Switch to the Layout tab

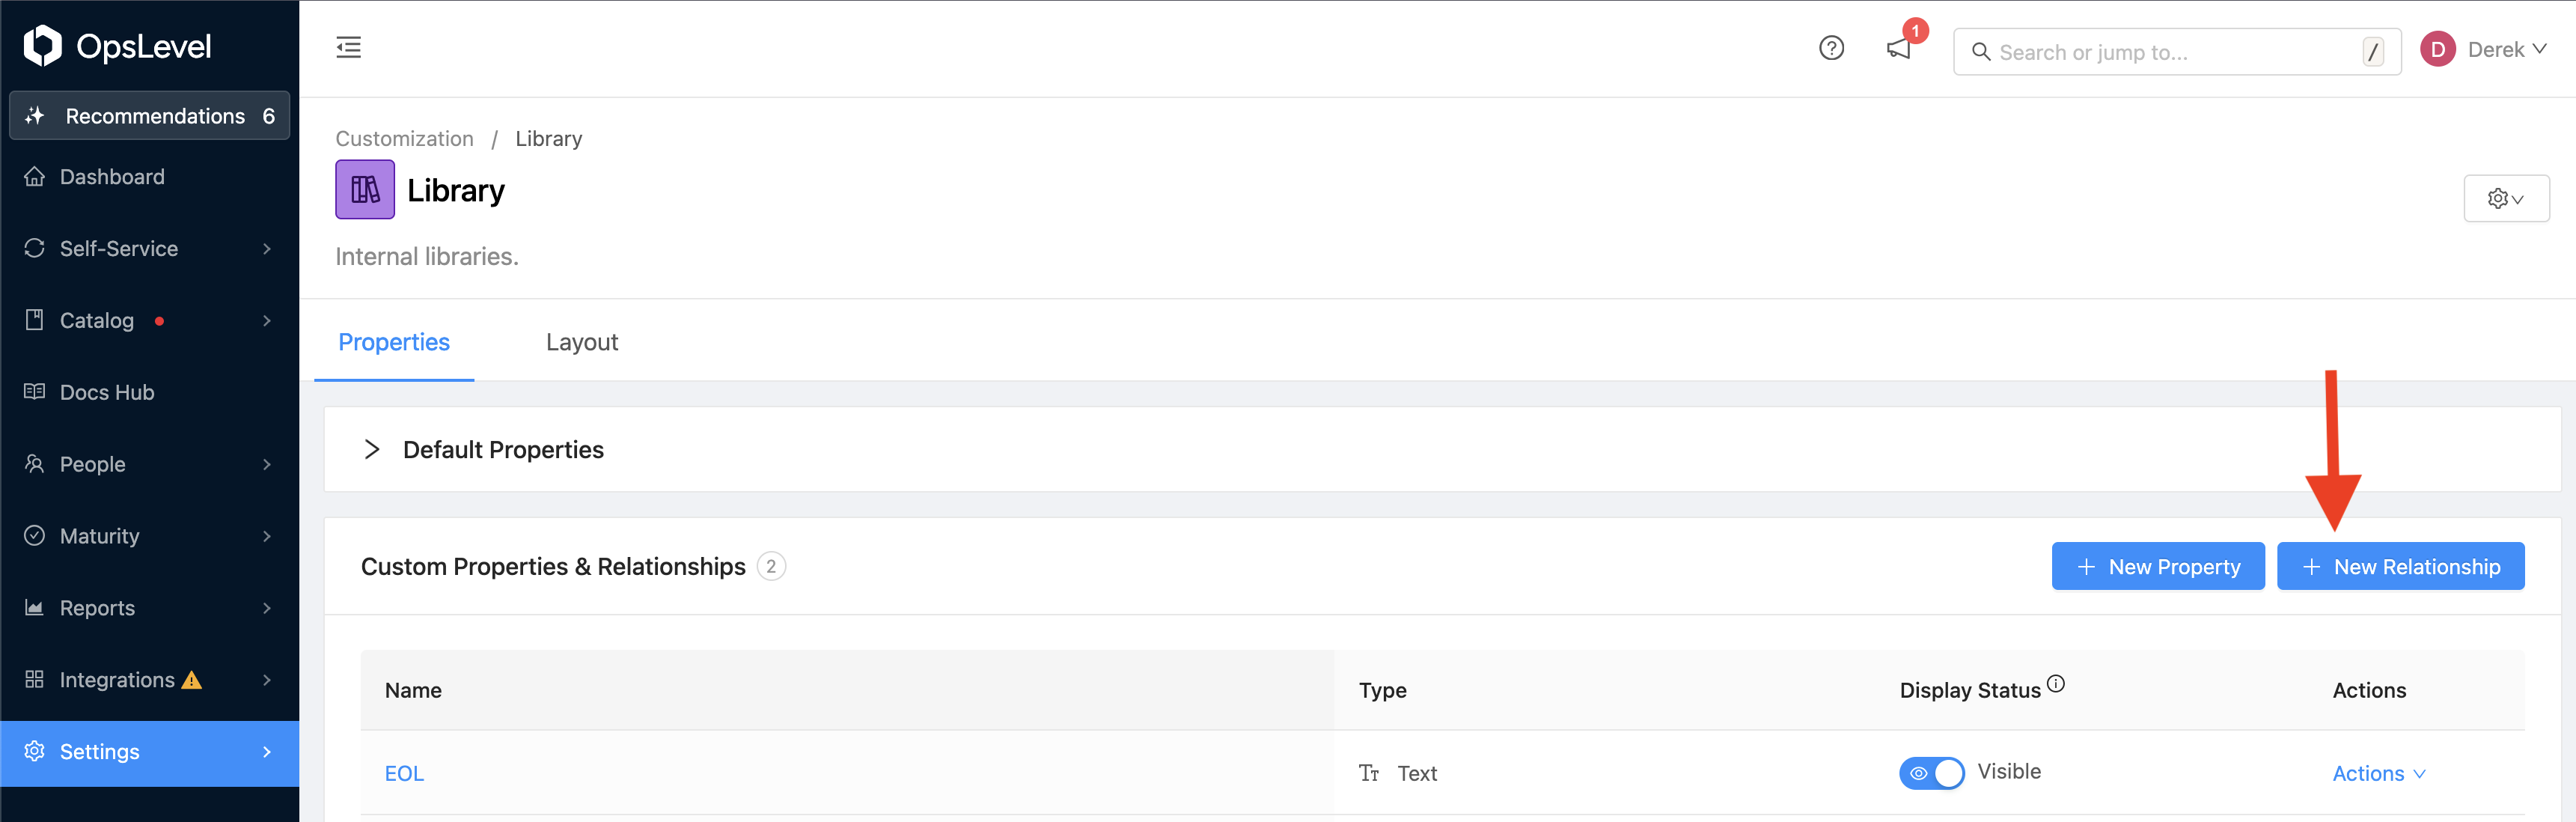[582, 342]
